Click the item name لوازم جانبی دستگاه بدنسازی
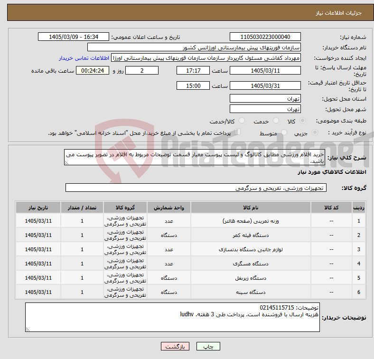The width and height of the screenshot is (374, 359). tap(251, 249)
